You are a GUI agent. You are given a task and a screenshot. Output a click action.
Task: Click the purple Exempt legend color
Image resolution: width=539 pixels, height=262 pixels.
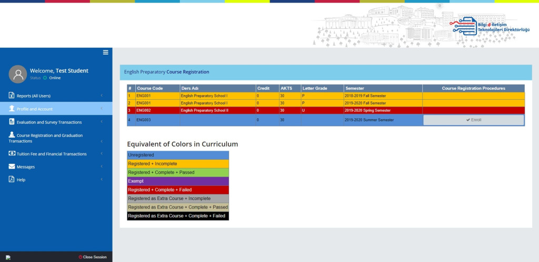point(178,181)
